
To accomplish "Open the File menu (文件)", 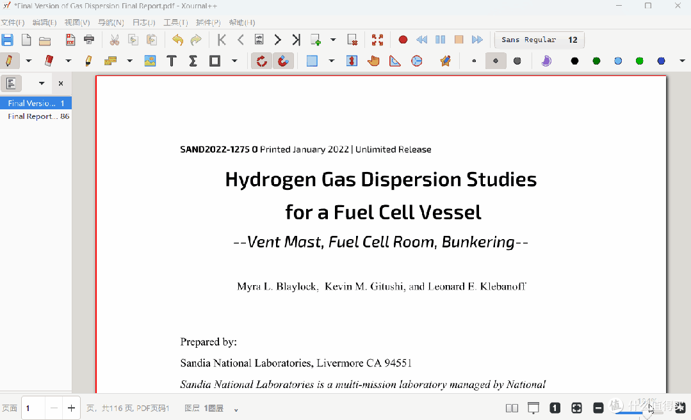I will [x=13, y=22].
